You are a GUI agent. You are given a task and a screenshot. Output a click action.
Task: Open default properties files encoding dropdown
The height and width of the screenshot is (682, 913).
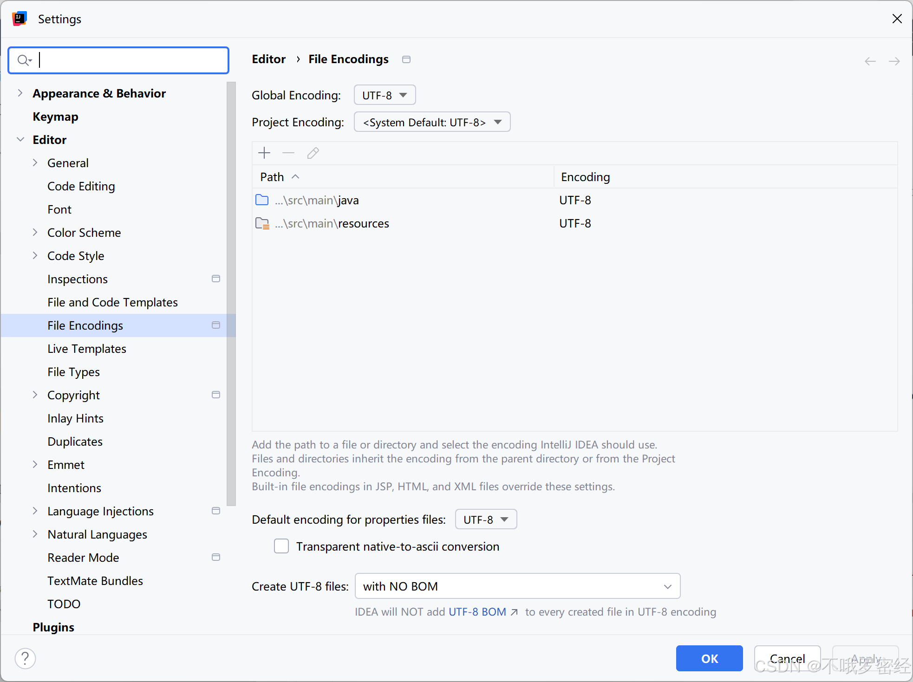coord(486,519)
